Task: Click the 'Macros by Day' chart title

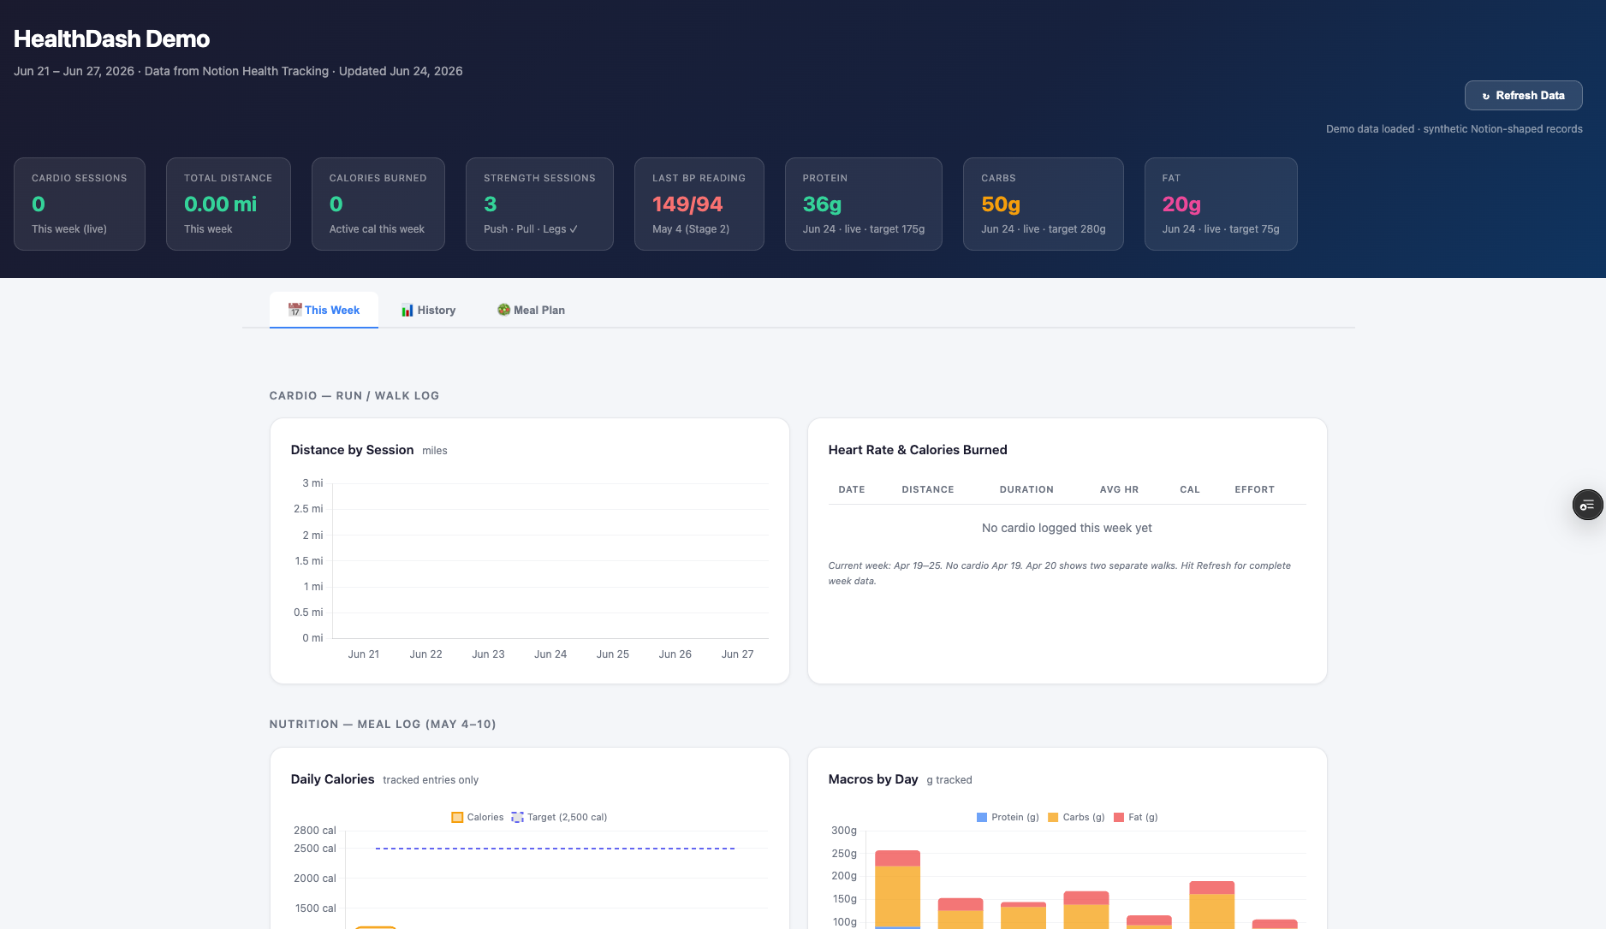Action: click(x=873, y=779)
